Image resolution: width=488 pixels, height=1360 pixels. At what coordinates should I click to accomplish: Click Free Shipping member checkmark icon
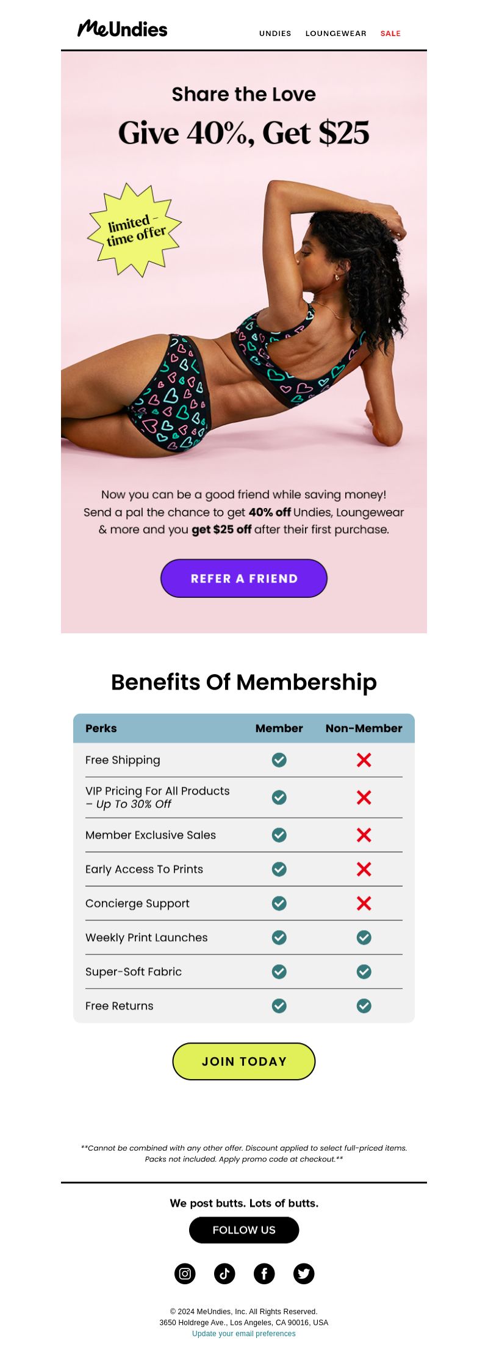[279, 760]
